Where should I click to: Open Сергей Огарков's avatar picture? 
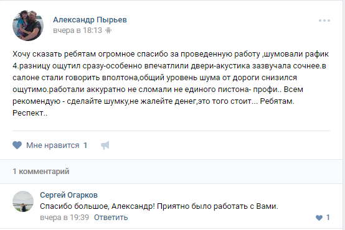(23, 201)
